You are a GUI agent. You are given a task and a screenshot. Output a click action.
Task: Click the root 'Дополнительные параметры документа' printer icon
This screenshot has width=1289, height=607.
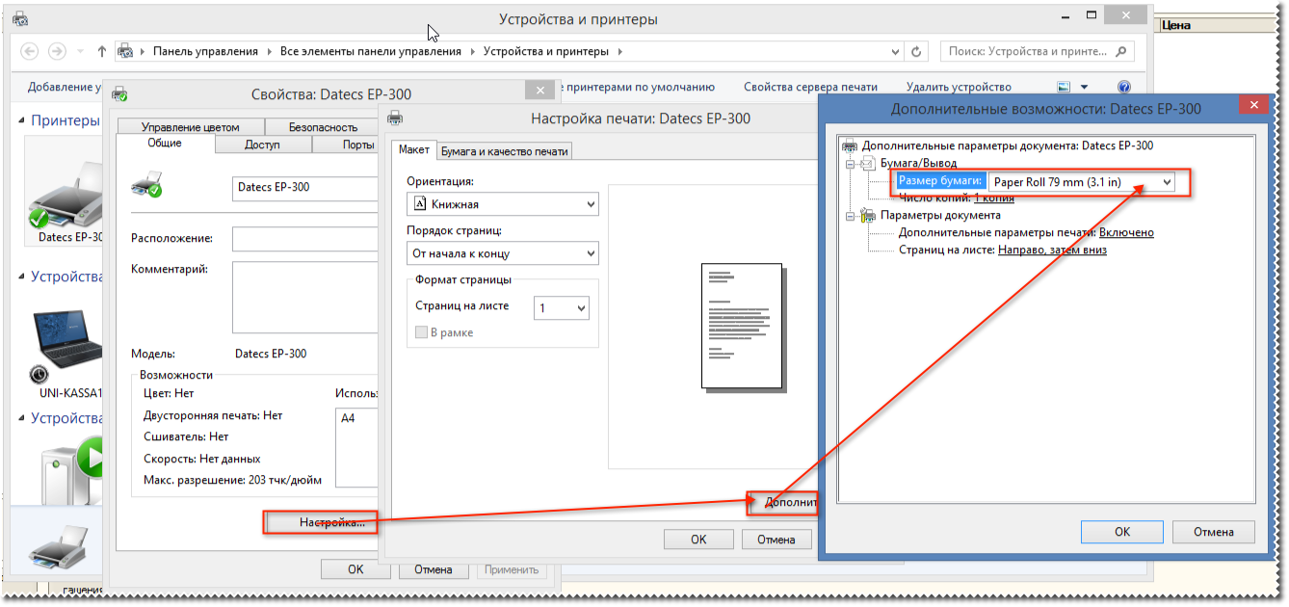[850, 146]
